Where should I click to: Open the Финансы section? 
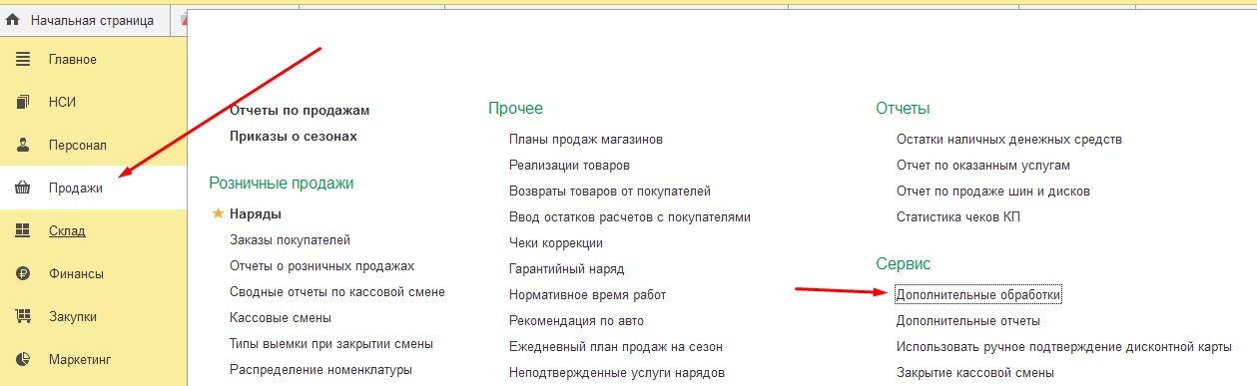point(93,273)
